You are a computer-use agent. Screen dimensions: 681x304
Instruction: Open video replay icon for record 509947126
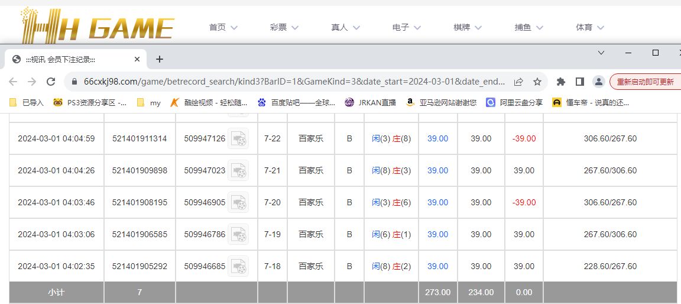pyautogui.click(x=238, y=139)
